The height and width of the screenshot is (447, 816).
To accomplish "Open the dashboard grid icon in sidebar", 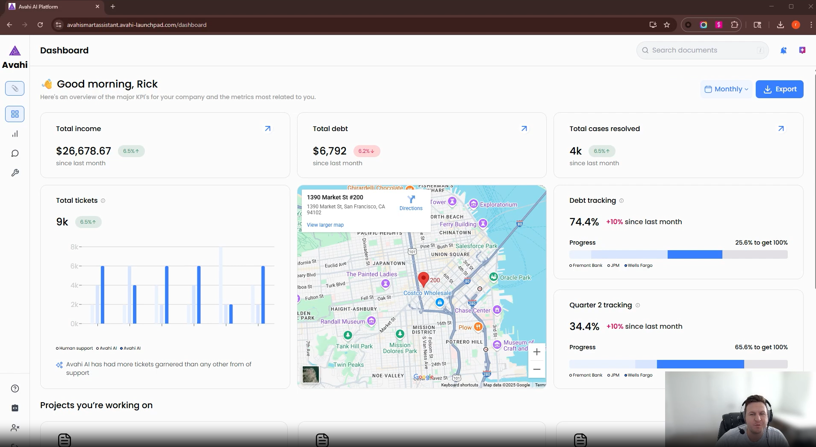I will coord(15,114).
